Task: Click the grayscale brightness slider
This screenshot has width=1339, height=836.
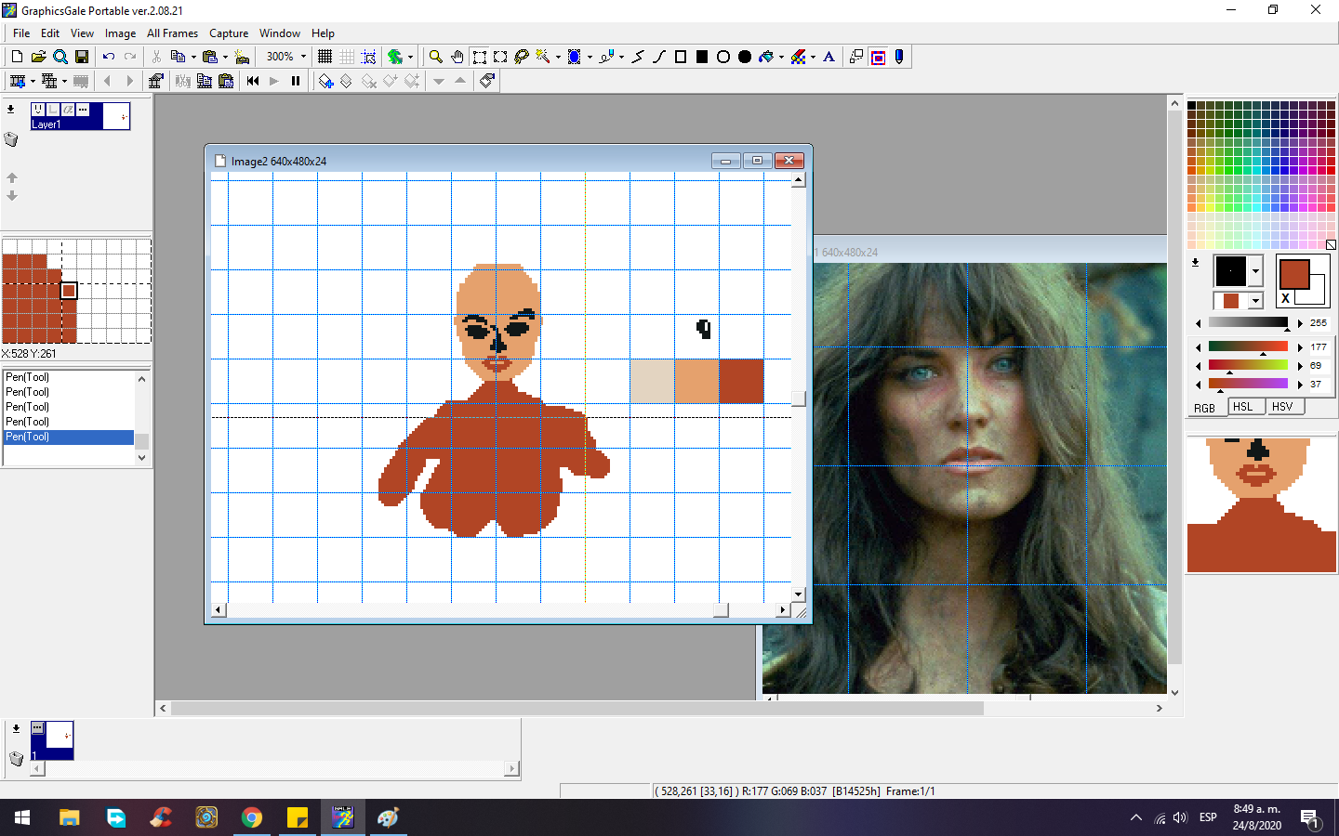Action: coord(1248,322)
